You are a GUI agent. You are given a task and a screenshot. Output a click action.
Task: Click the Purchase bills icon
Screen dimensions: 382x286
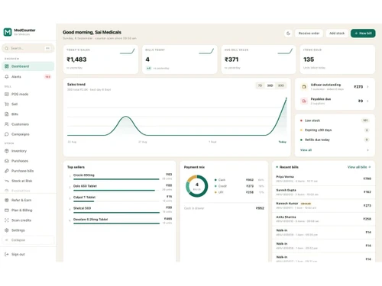tap(7, 171)
